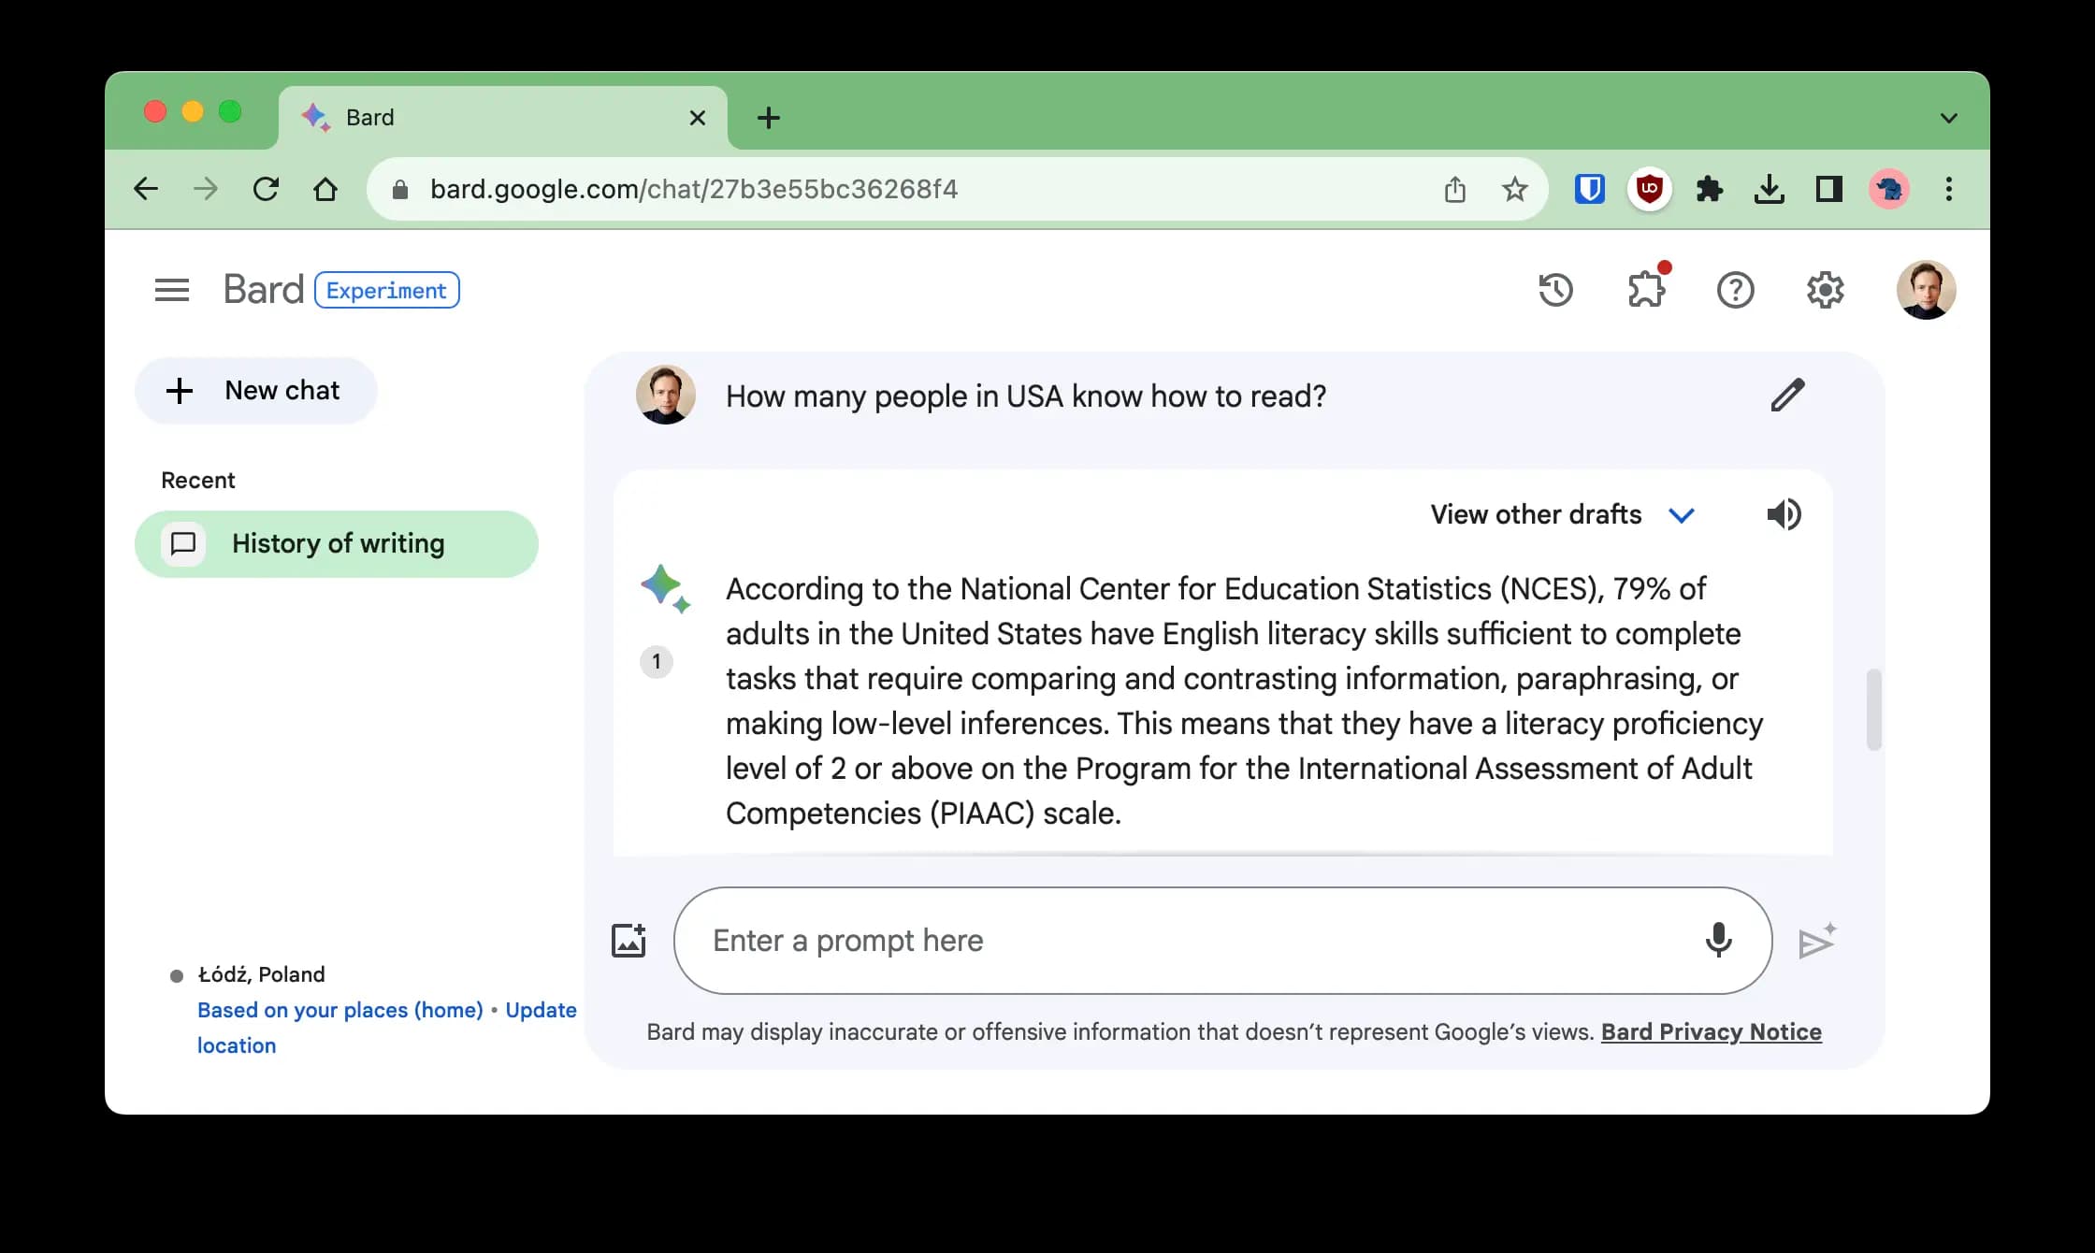Start a New chat
Image resolution: width=2095 pixels, height=1253 pixels.
pos(255,391)
